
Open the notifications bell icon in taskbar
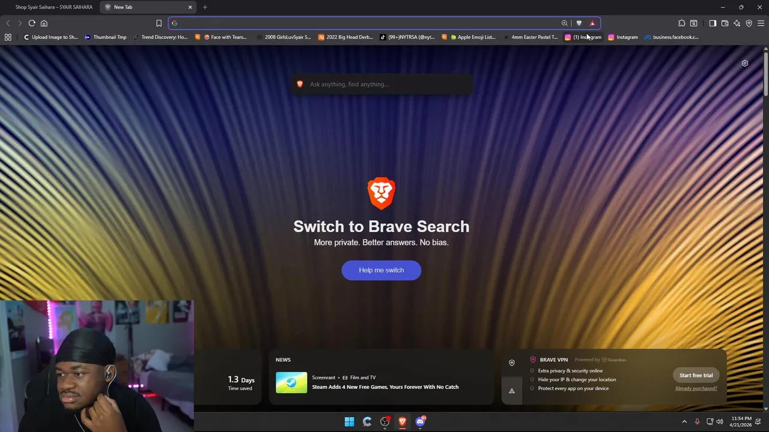[758, 422]
